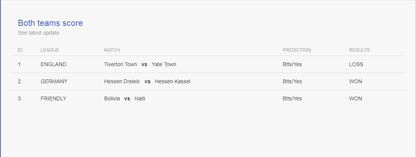Viewport: 416px width, 157px height.
Task: Click Hessen Dreieic team name
Action: coord(122,82)
